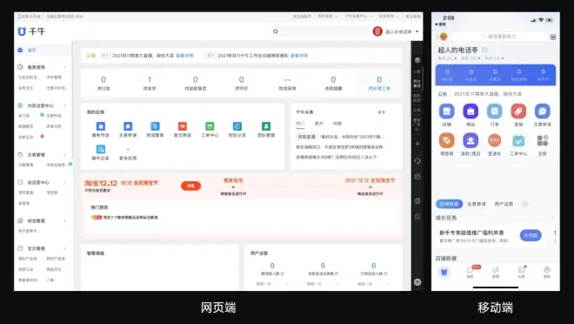Open the 服务市场 app icon
Image resolution: width=574 pixels, height=324 pixels.
tap(100, 126)
